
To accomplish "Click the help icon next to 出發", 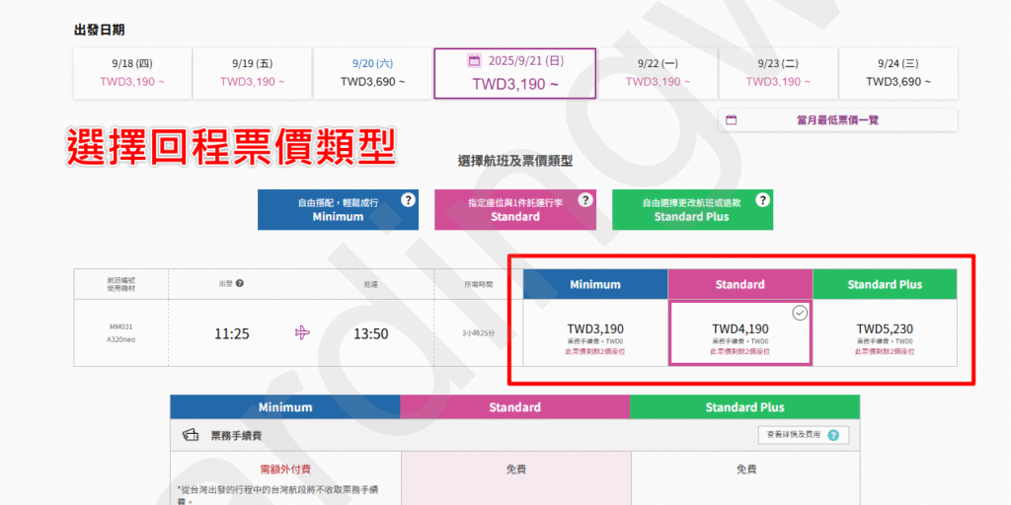I will point(240,283).
